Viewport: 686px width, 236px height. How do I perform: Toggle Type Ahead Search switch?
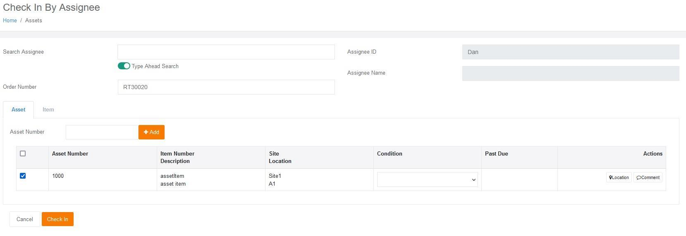point(124,66)
